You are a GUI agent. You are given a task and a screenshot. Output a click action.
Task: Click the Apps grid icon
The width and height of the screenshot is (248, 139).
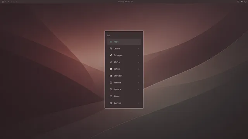click(x=111, y=42)
